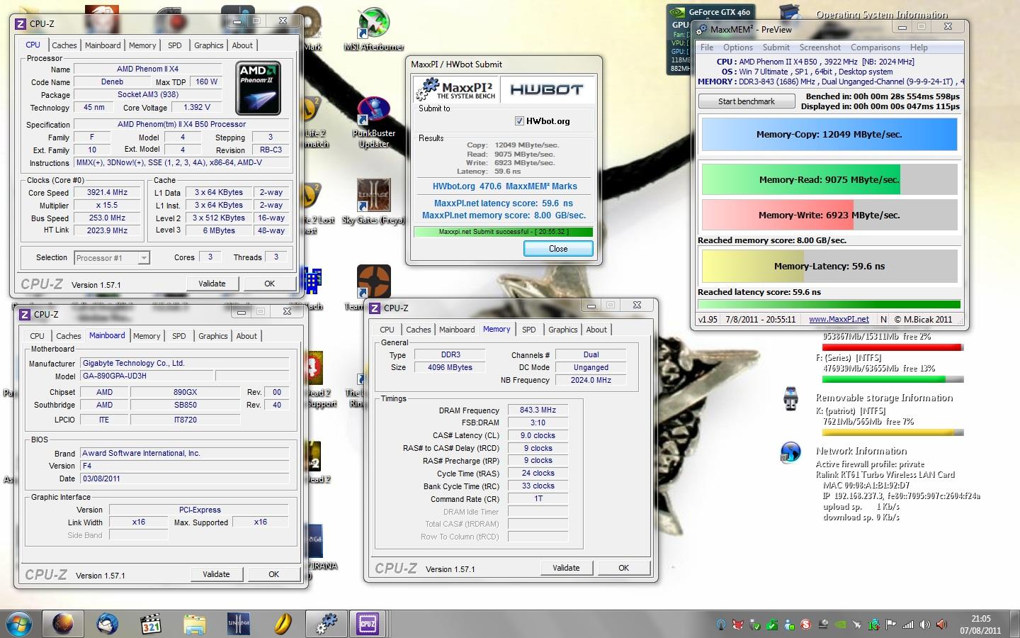
Task: Open the Windows Start menu orb
Action: click(x=19, y=624)
